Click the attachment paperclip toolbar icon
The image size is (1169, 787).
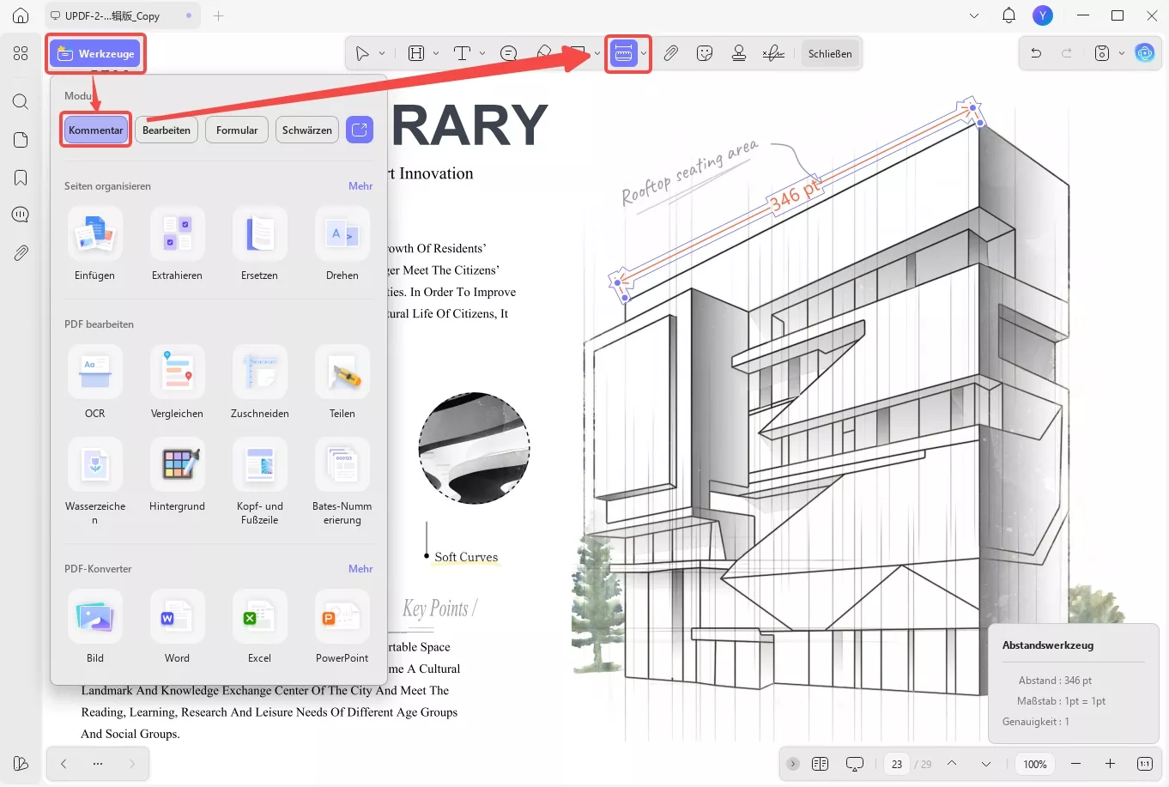[x=670, y=53]
